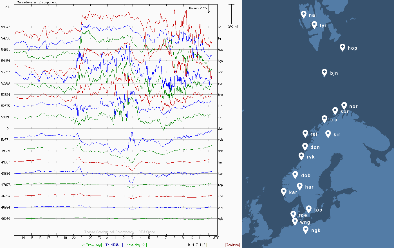Click the '200 nT' scale label

click(x=233, y=26)
